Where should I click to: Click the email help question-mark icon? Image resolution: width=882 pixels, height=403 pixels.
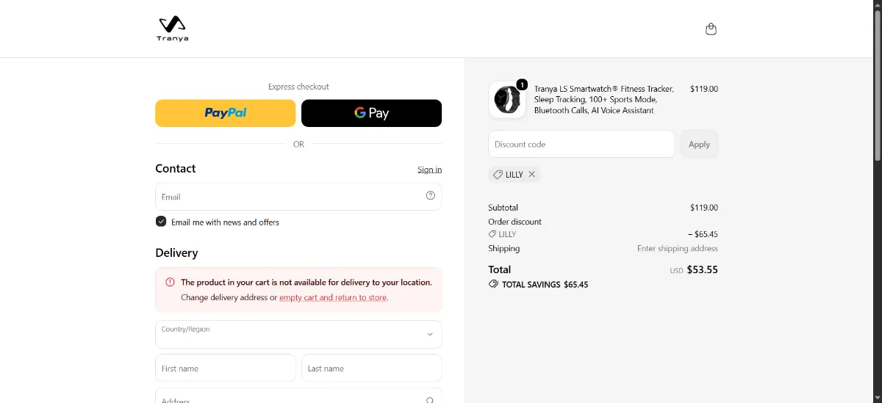pyautogui.click(x=431, y=195)
